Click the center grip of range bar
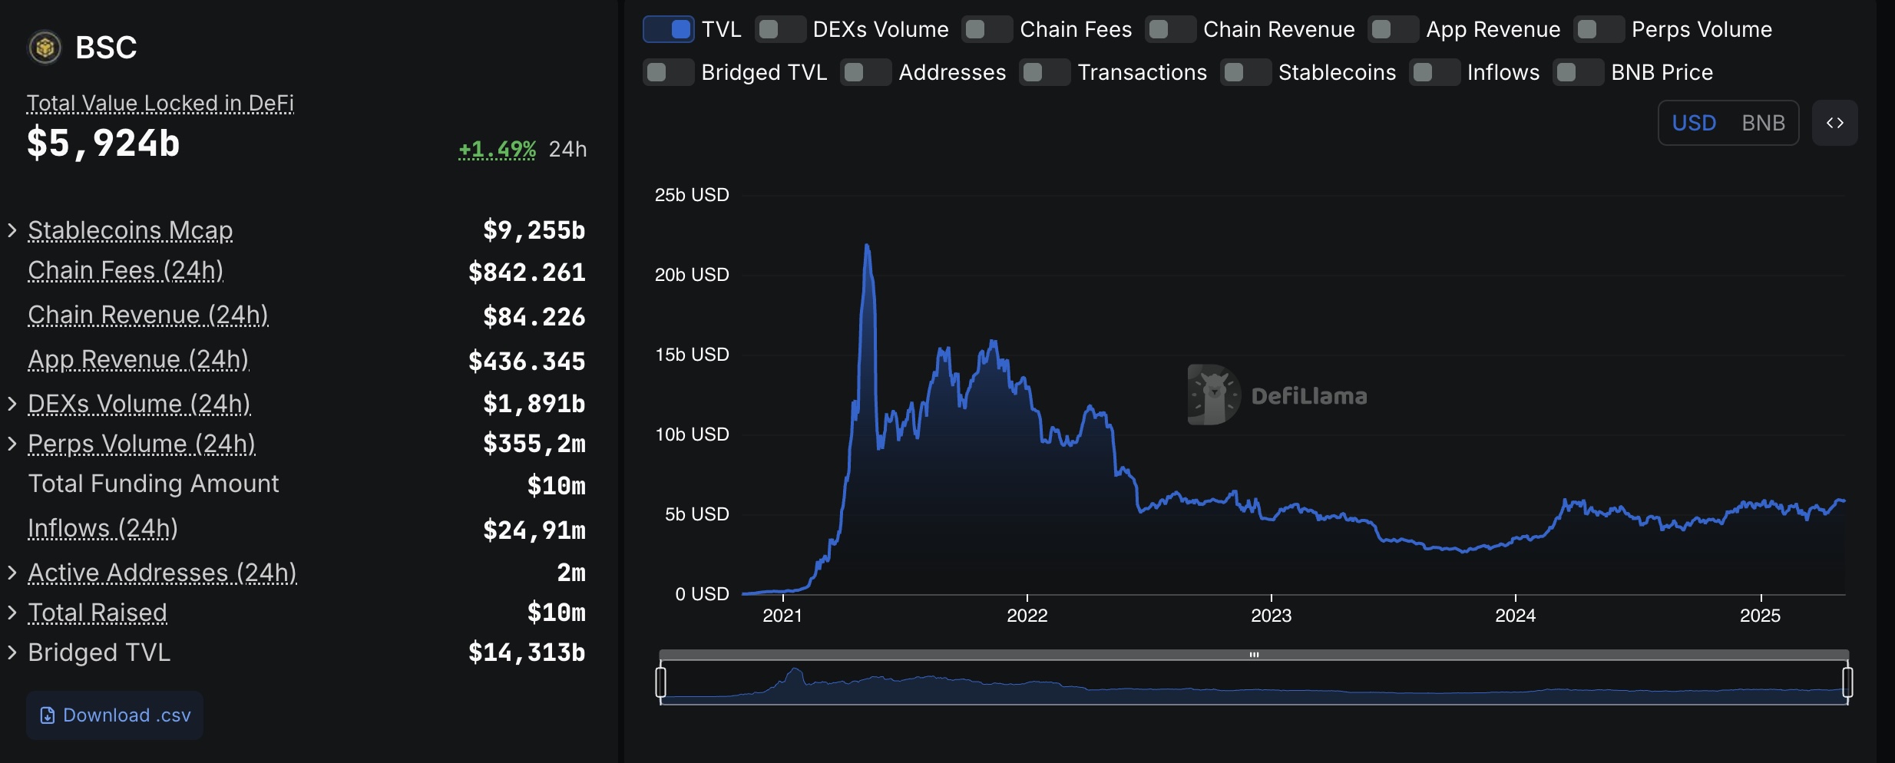Image resolution: width=1895 pixels, height=763 pixels. [1254, 655]
